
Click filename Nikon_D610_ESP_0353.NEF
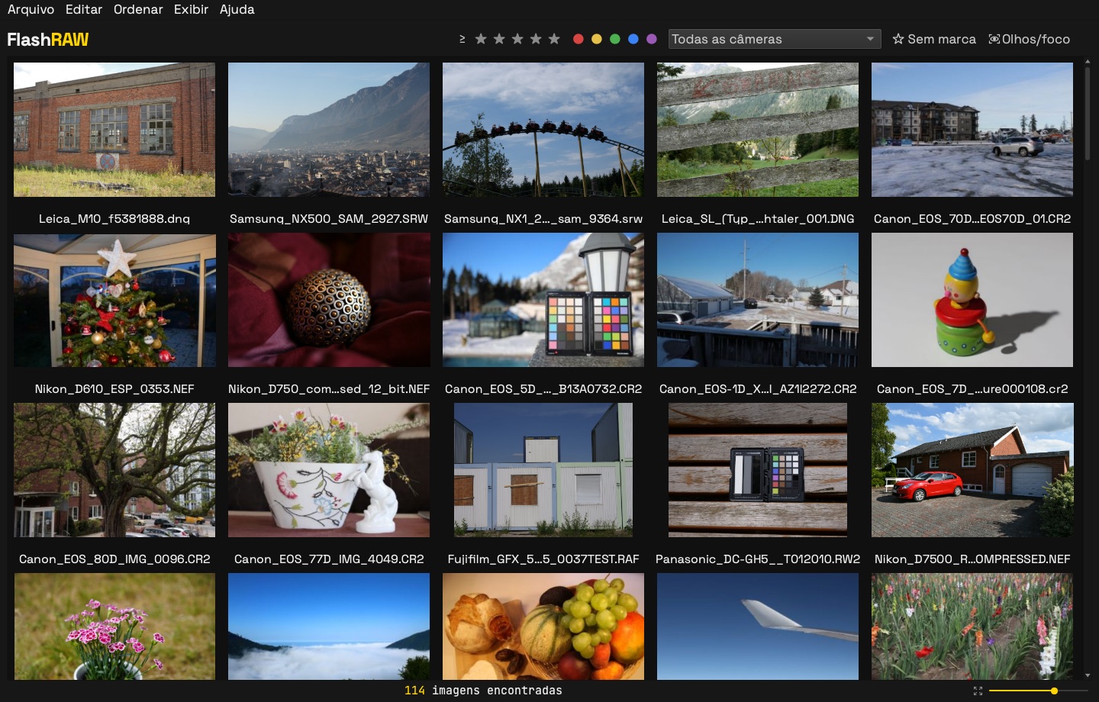coord(114,389)
